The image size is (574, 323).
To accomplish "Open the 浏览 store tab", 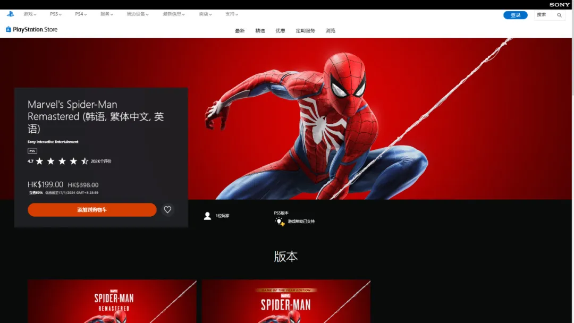I will [x=330, y=31].
